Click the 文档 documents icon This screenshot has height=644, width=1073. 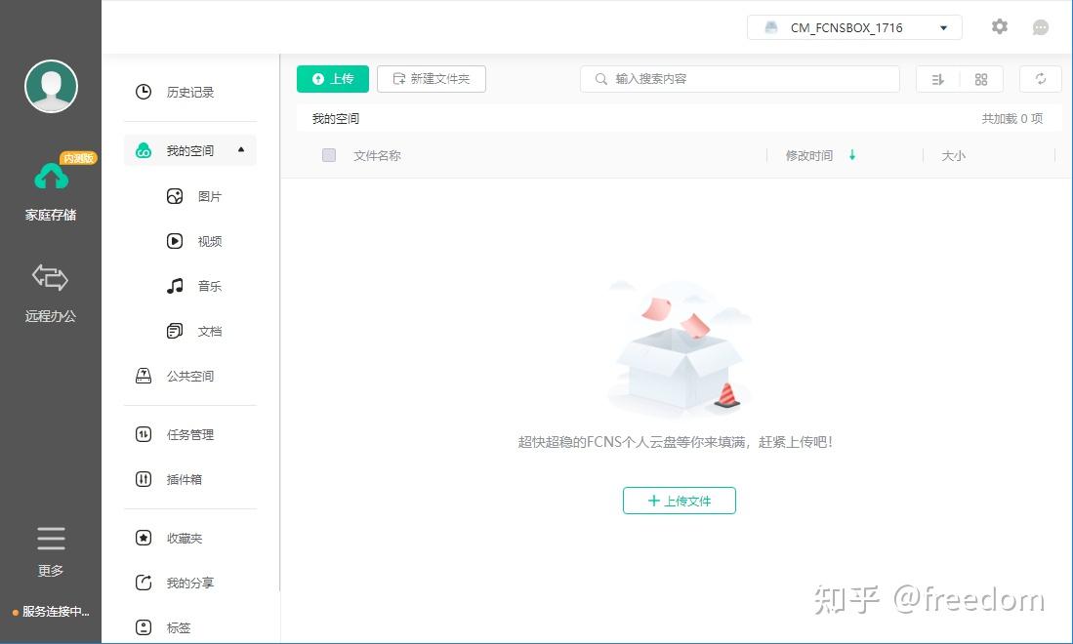point(175,331)
